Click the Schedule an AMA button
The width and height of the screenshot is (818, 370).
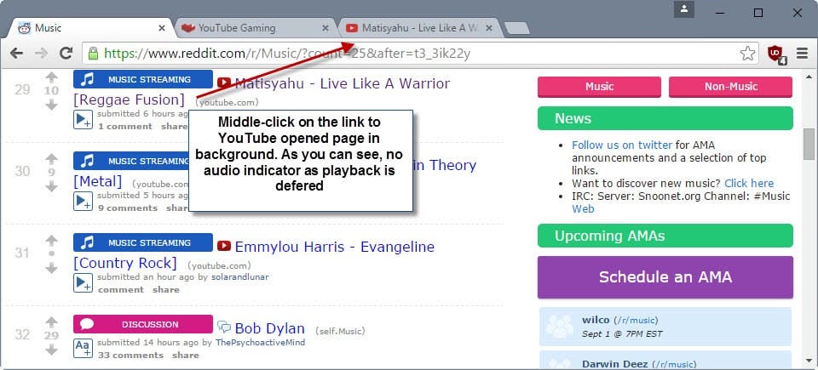[665, 277]
